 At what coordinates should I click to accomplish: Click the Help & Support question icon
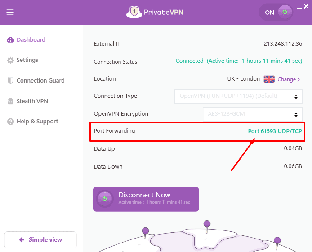pos(10,122)
